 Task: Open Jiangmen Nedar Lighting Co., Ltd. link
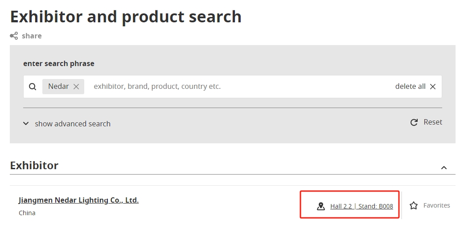tap(78, 200)
